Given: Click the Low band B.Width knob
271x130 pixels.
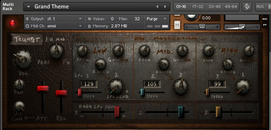Looking at the screenshot, I should pyautogui.click(x=100, y=64).
